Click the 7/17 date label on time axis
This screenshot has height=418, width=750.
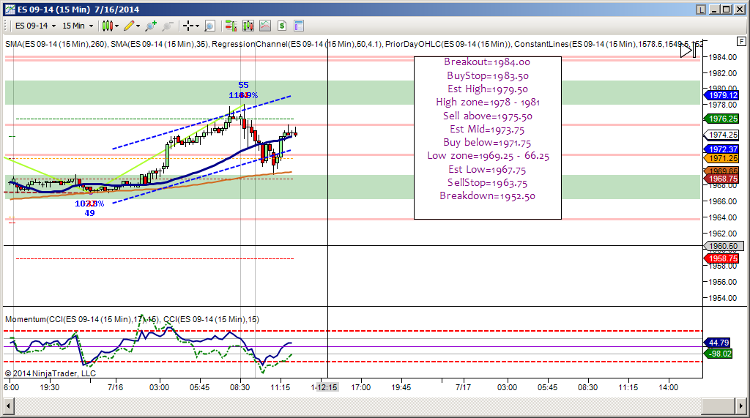pos(463,387)
